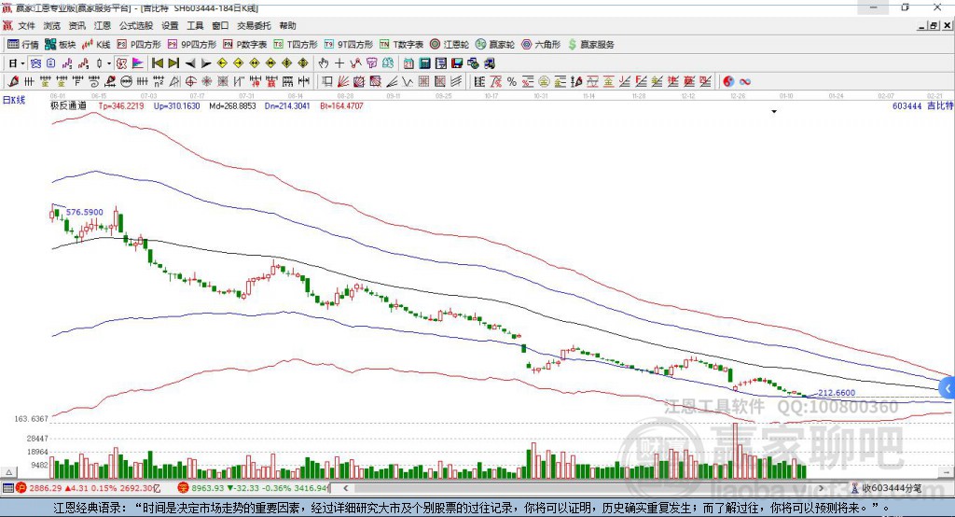
Task: Open the P数字表 tool
Action: click(245, 45)
